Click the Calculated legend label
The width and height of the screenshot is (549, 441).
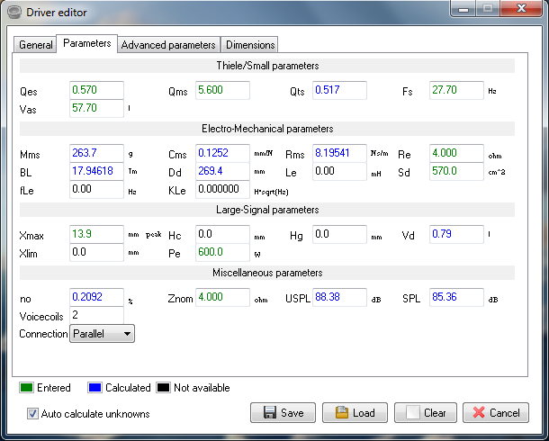(128, 388)
